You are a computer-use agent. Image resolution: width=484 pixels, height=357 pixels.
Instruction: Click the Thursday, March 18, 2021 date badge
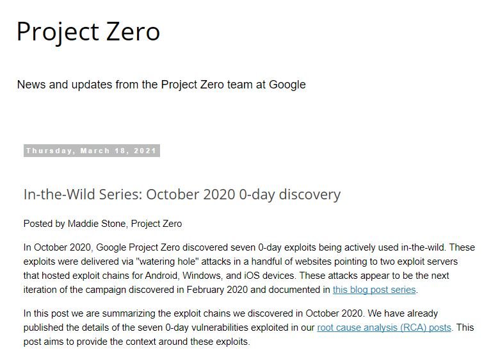92,151
